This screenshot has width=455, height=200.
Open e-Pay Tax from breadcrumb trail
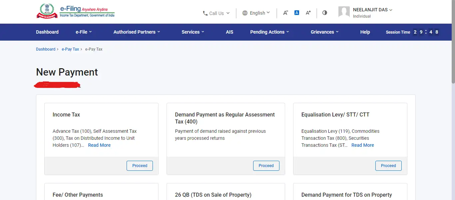pyautogui.click(x=70, y=49)
